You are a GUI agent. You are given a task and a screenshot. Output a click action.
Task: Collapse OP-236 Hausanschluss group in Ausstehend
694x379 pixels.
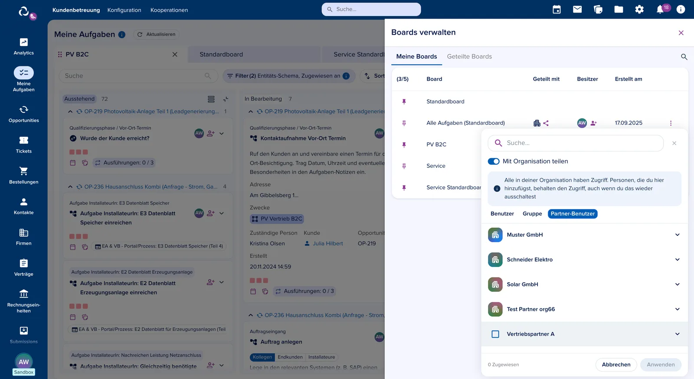pos(70,187)
